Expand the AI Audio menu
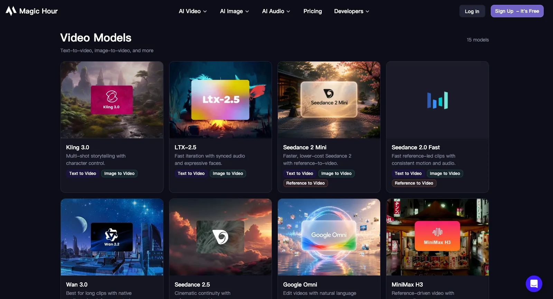 [x=276, y=11]
